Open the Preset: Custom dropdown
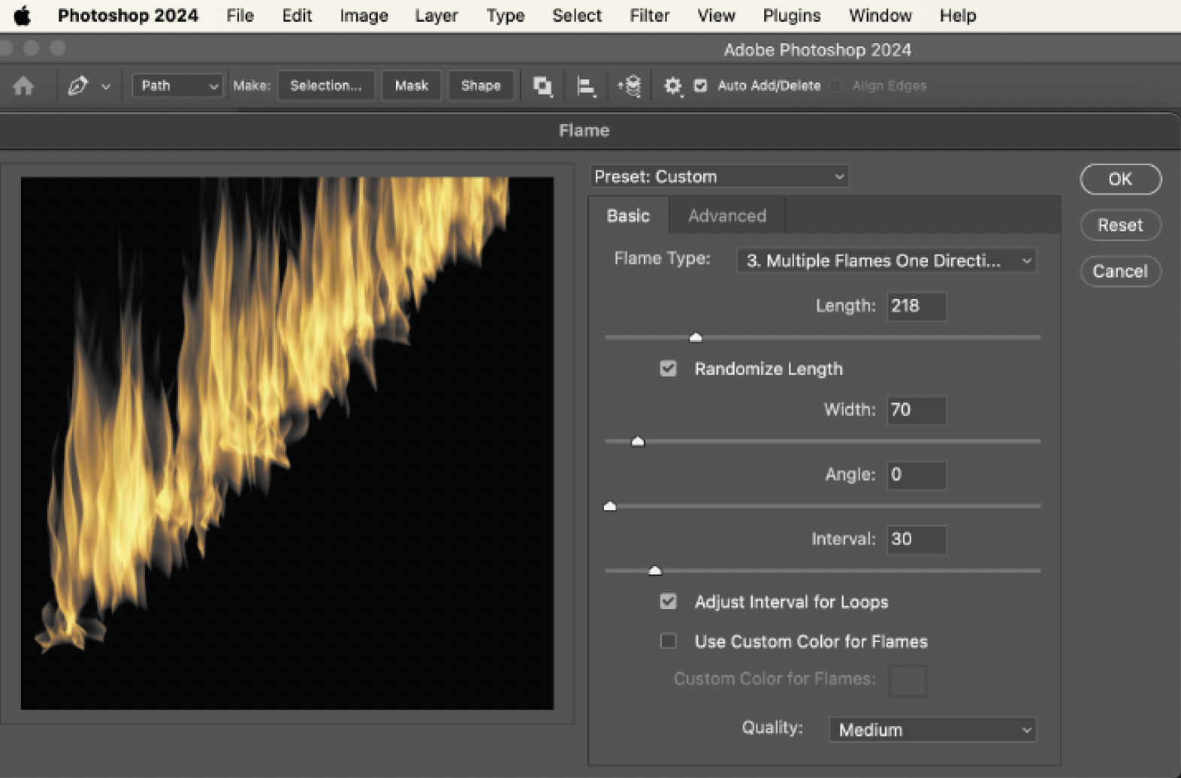The width and height of the screenshot is (1181, 778). coord(719,176)
